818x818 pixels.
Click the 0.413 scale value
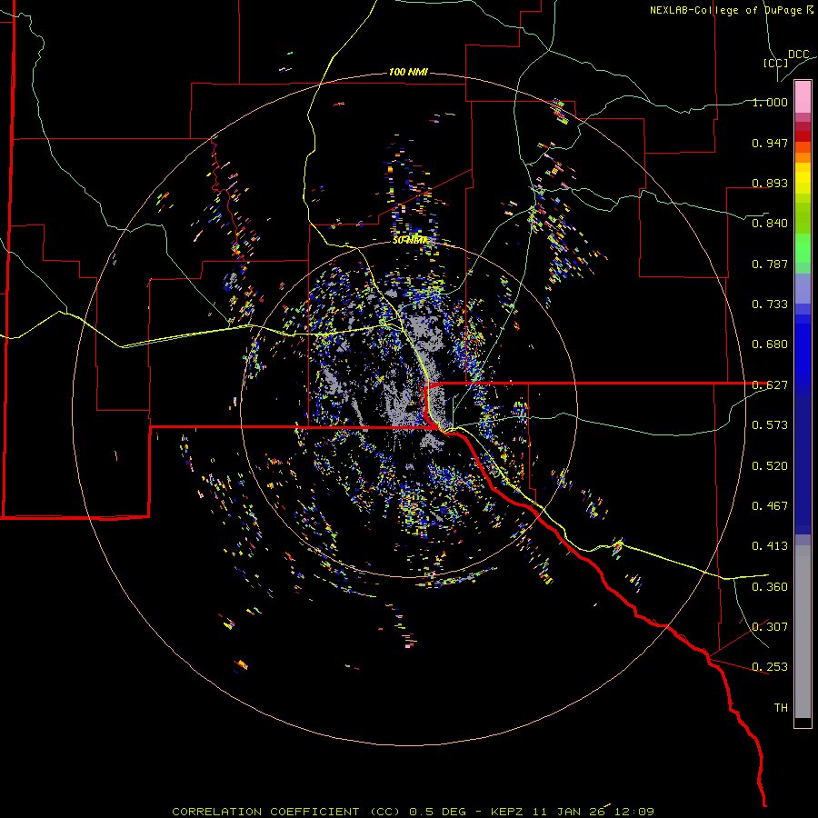tap(770, 546)
